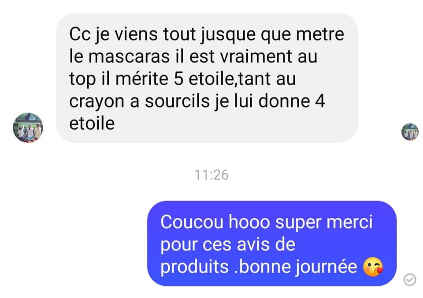Click the final word "etoile" in grey bubble

(92, 123)
